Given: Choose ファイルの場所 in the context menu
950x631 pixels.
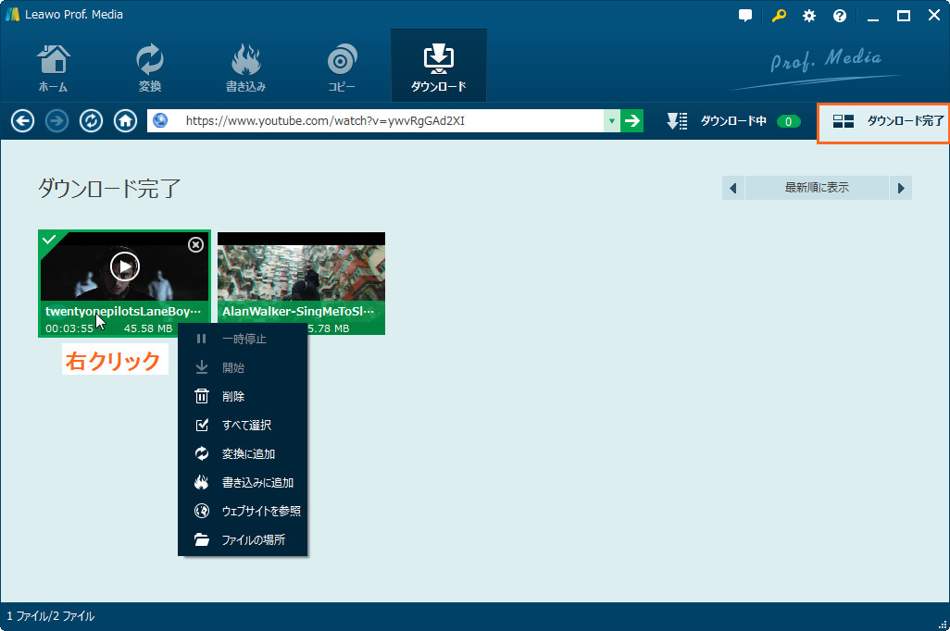Looking at the screenshot, I should (x=243, y=539).
